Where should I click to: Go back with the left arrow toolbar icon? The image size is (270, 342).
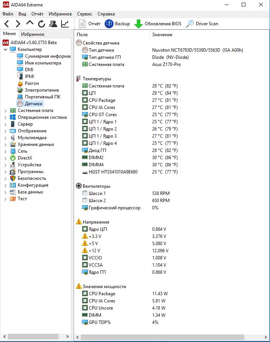tap(6, 23)
